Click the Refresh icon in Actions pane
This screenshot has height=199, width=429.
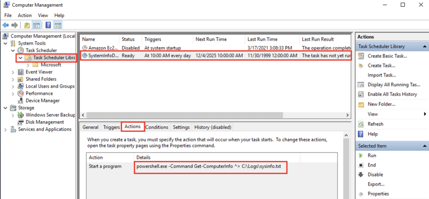click(361, 124)
